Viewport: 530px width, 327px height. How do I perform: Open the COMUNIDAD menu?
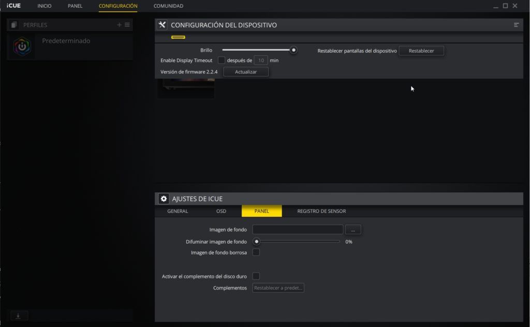pos(168,6)
